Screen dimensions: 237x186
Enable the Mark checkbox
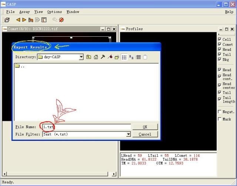[220, 119]
